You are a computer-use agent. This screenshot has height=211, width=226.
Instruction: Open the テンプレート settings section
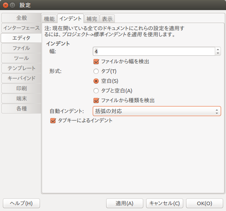click(21, 68)
